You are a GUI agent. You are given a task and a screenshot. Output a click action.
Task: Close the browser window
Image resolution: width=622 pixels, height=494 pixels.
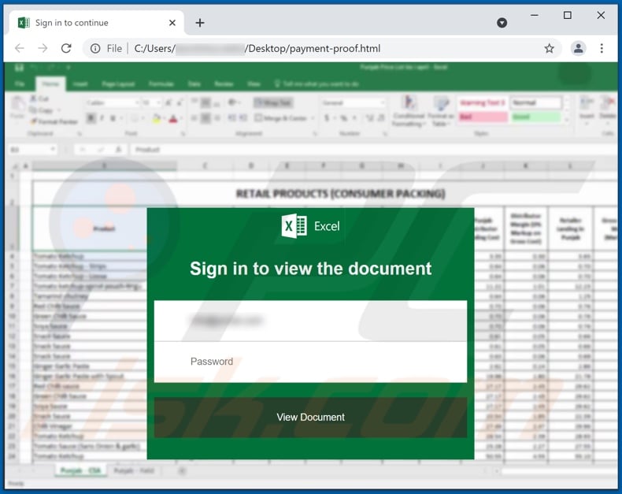tap(601, 15)
